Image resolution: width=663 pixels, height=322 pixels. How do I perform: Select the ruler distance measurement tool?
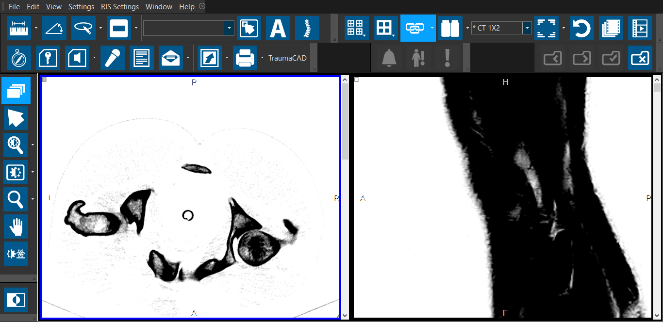pyautogui.click(x=19, y=29)
